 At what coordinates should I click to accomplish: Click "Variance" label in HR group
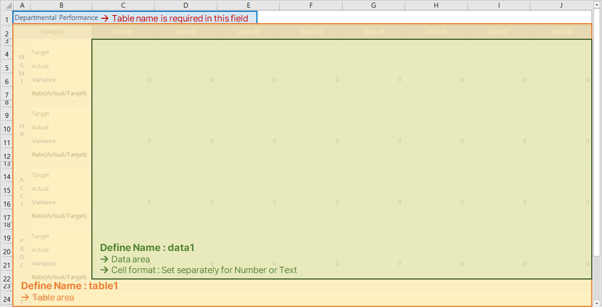point(44,141)
